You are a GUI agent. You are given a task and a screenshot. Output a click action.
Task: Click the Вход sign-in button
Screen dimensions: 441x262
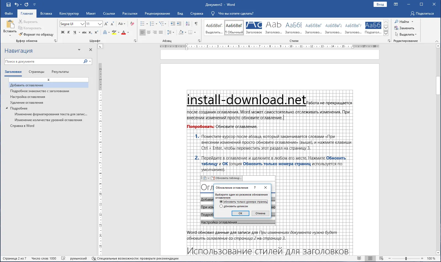click(x=380, y=4)
